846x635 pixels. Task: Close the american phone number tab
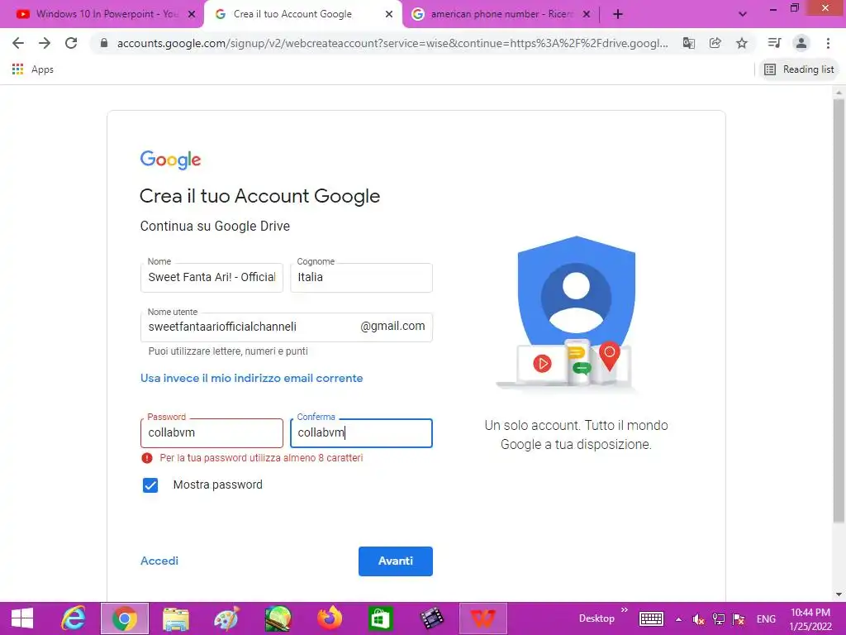587,15
